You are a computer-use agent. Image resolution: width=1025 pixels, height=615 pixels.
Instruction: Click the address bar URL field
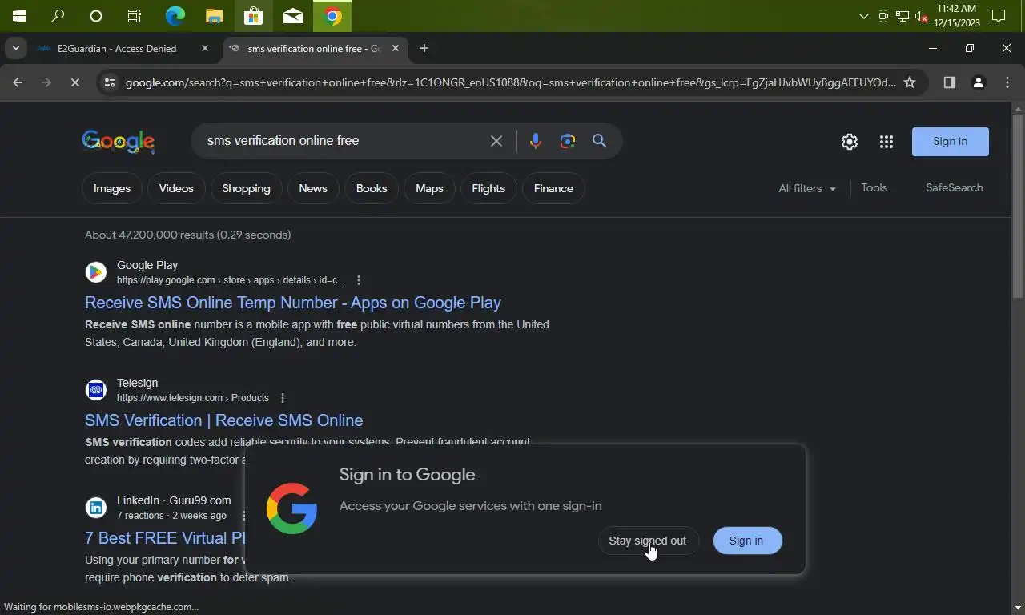[511, 82]
